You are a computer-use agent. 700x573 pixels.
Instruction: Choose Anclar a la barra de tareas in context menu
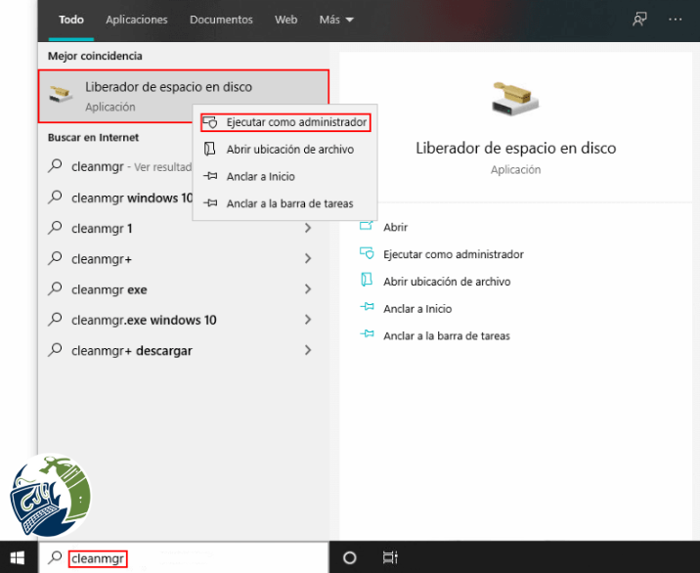(284, 203)
